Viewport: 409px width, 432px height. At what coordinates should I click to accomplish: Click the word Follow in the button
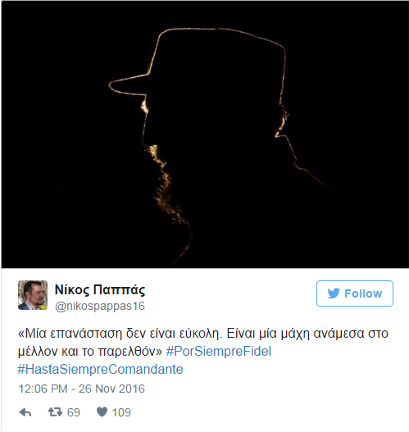[363, 293]
